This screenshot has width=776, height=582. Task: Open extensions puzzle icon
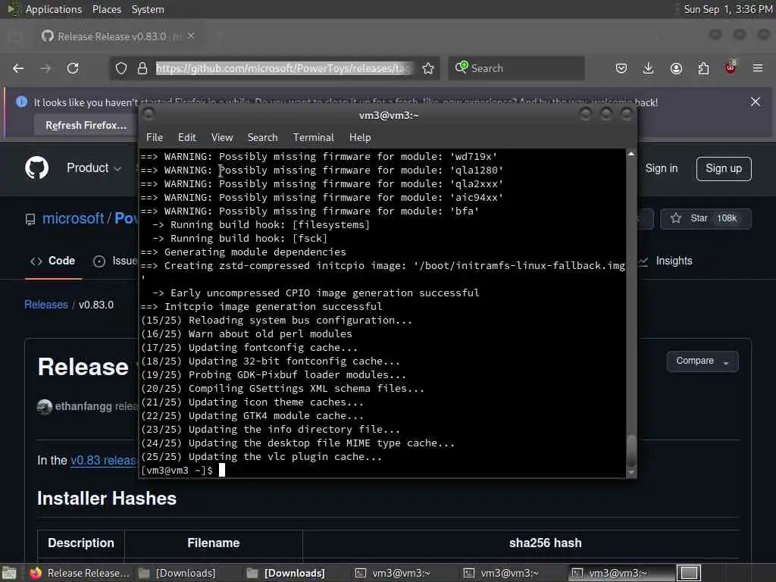coord(703,68)
